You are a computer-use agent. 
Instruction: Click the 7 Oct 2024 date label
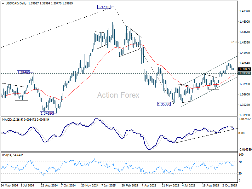click(68, 186)
